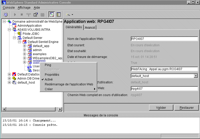Click the examples web application icon

pyautogui.click(x=30, y=54)
